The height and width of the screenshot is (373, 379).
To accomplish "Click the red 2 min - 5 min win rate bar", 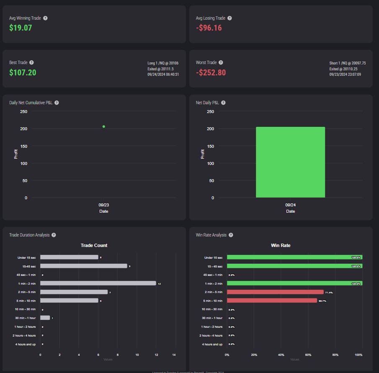I will click(x=275, y=292).
